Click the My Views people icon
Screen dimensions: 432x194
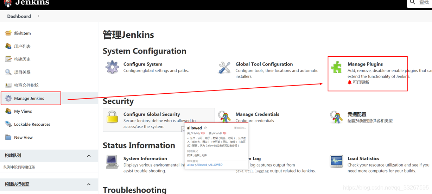click(x=8, y=111)
